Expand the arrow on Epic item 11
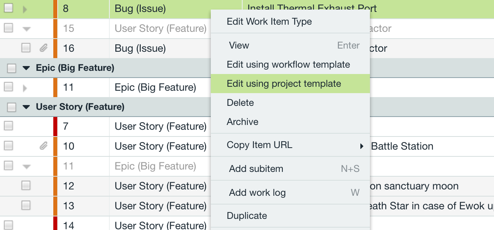This screenshot has width=494, height=230. point(25,87)
